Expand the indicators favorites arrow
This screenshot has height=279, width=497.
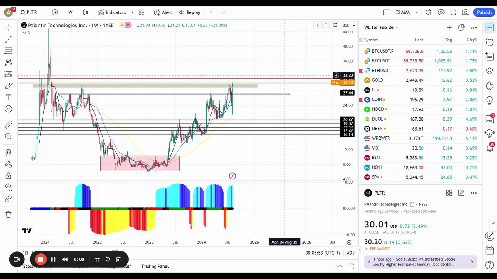click(132, 12)
